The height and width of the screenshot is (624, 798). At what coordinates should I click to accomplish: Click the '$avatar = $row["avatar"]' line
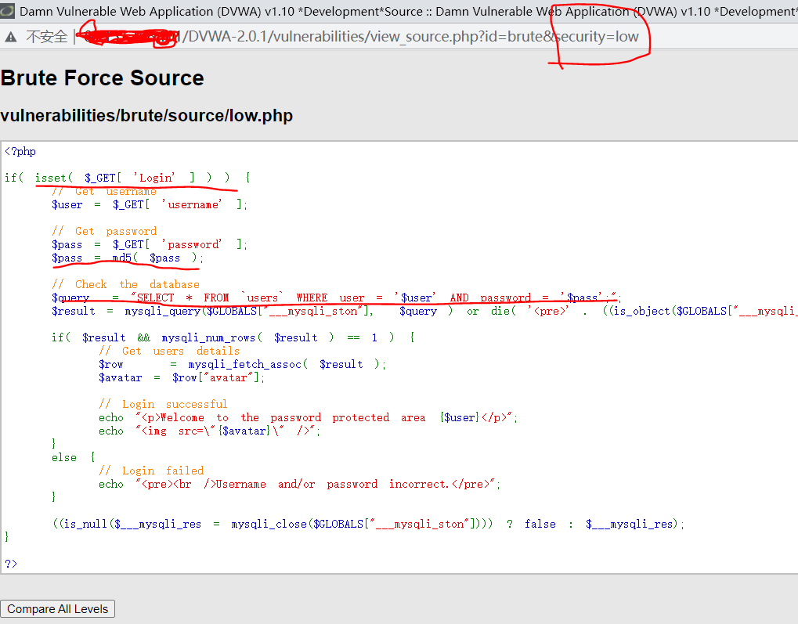tap(182, 377)
